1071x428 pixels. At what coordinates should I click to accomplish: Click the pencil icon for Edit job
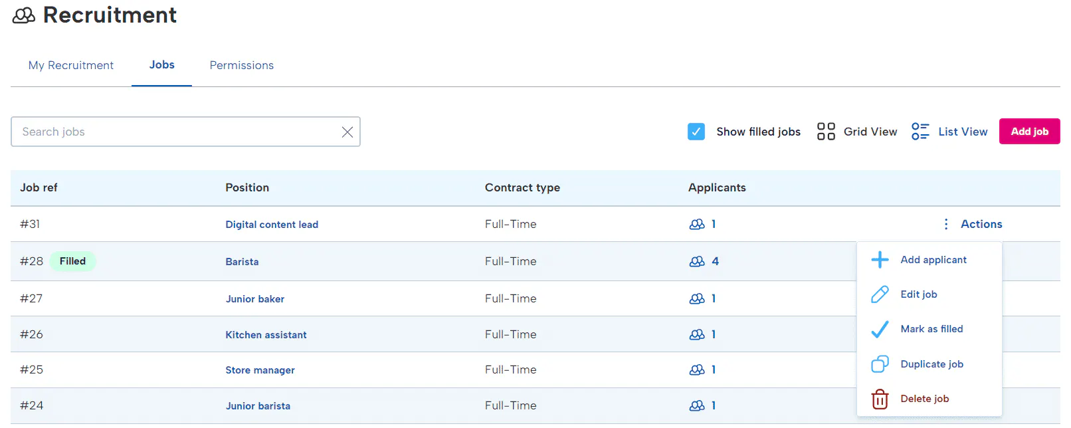880,294
